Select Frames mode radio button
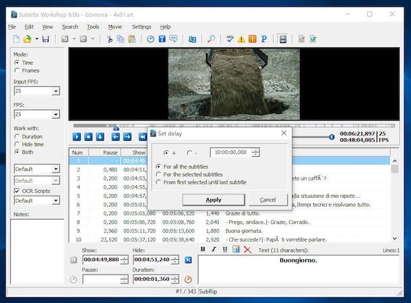This screenshot has width=411, height=303. click(x=17, y=71)
